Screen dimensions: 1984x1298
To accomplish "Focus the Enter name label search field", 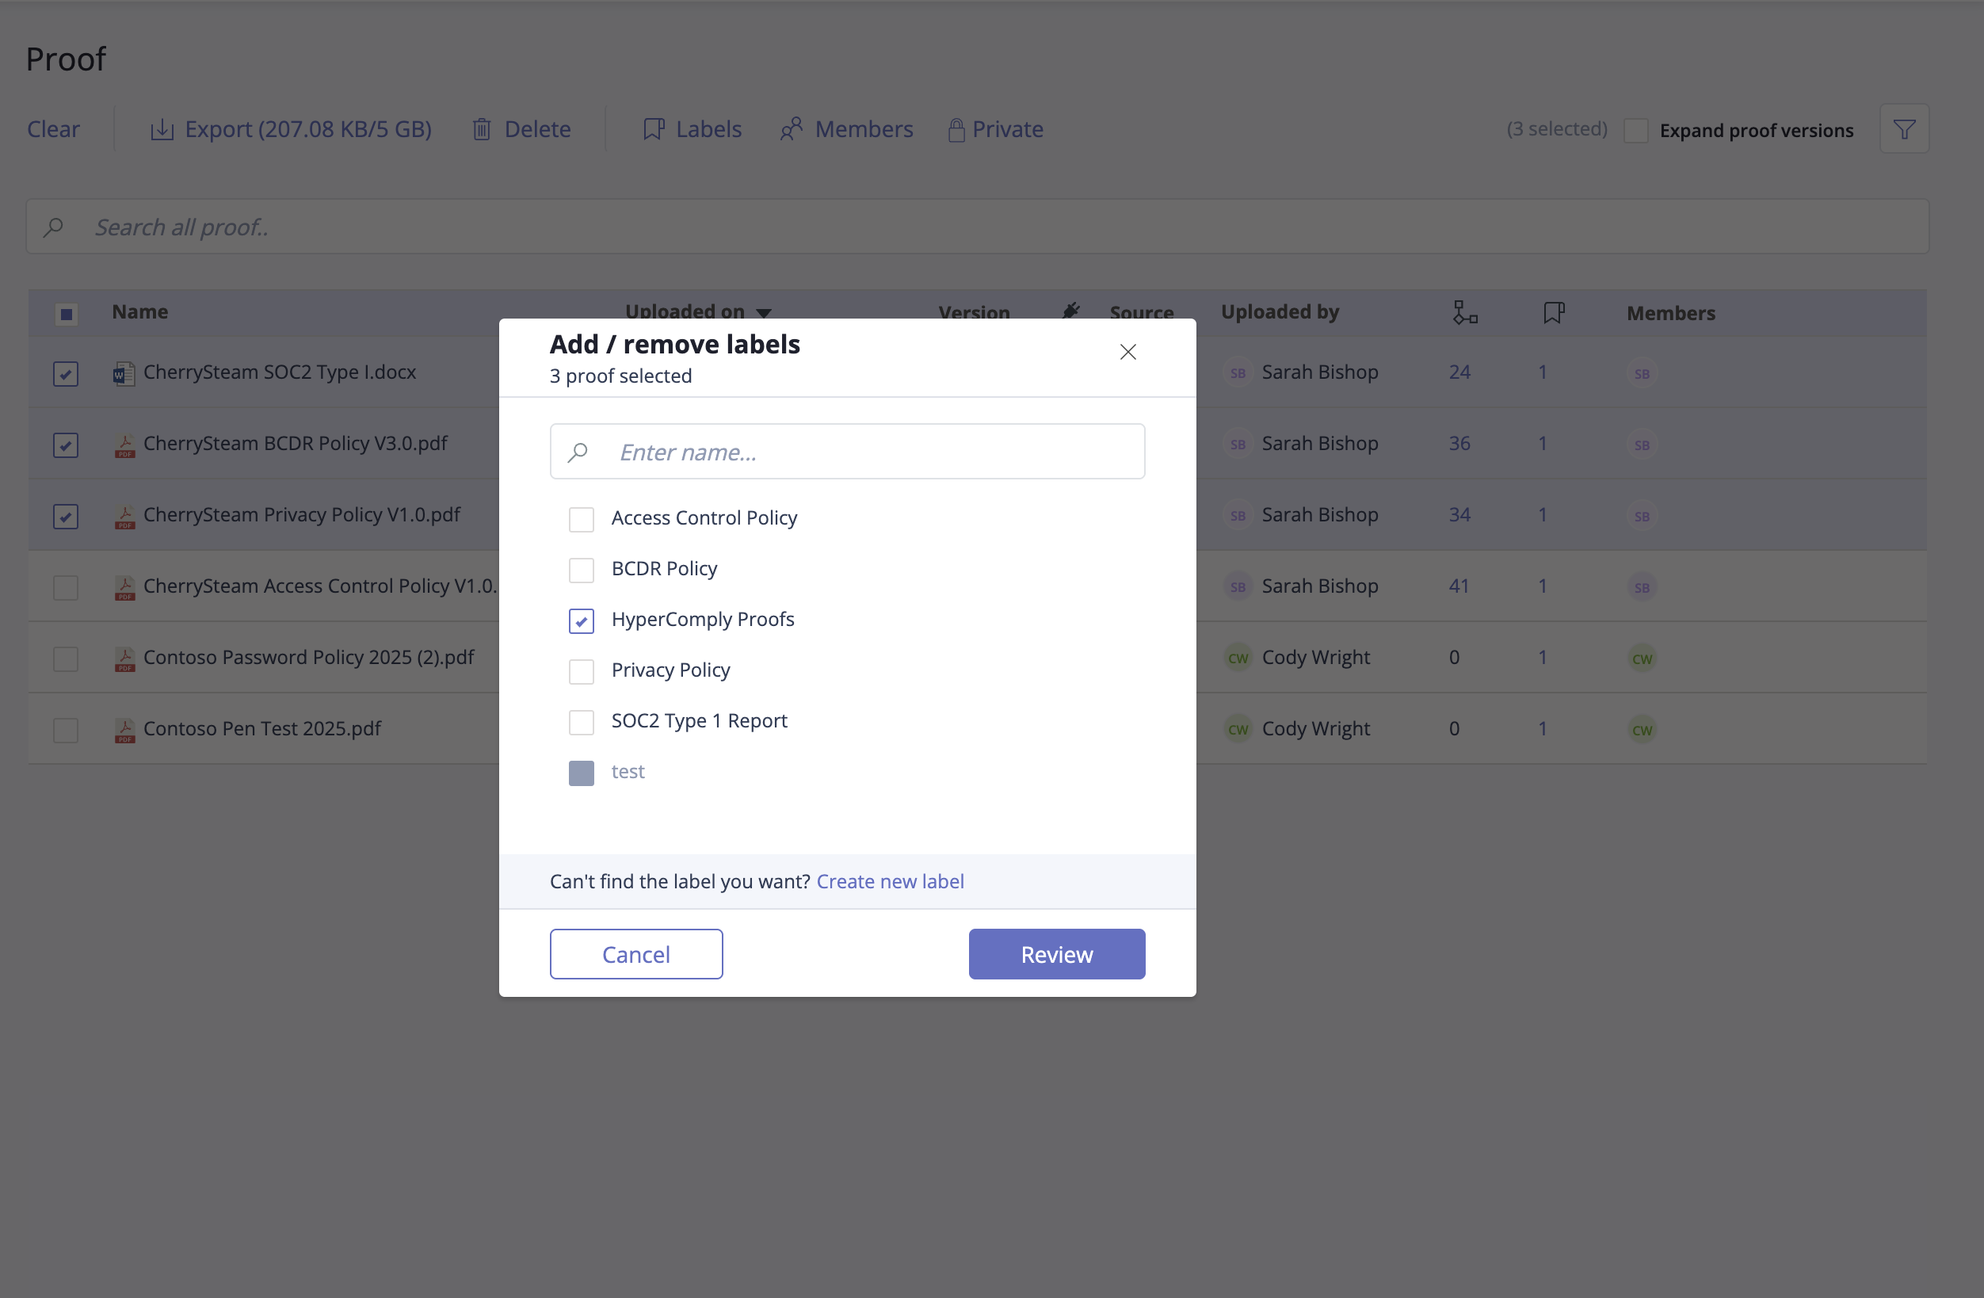I will (x=847, y=452).
